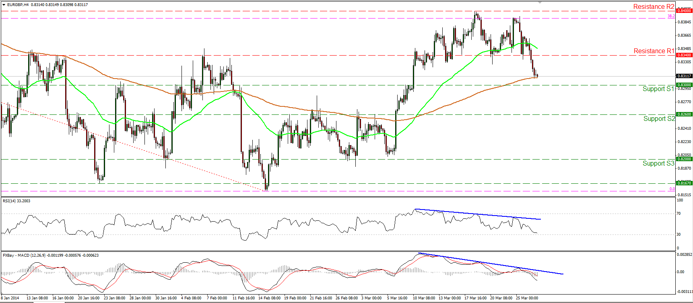Click the 0.83845 price scale value
This screenshot has width=693, height=303.
click(x=685, y=22)
